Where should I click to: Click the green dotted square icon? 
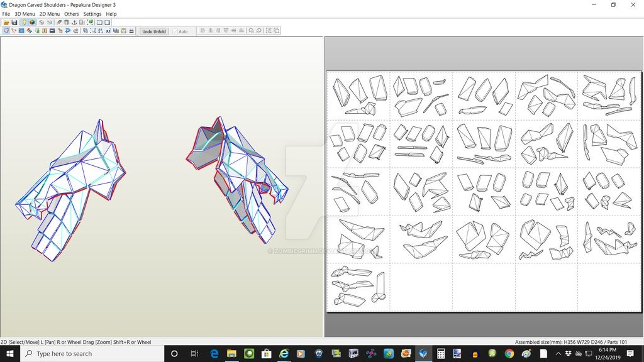[91, 23]
